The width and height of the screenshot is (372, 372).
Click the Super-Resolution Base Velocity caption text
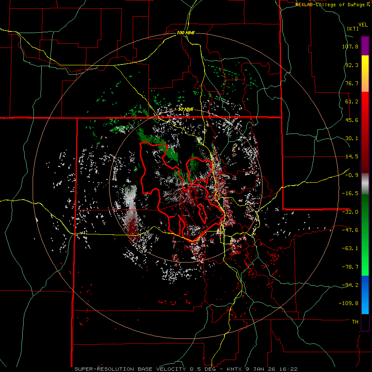[186, 369]
